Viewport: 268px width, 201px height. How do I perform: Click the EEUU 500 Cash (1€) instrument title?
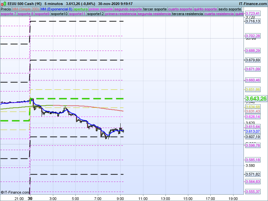pyautogui.click(x=24, y=4)
